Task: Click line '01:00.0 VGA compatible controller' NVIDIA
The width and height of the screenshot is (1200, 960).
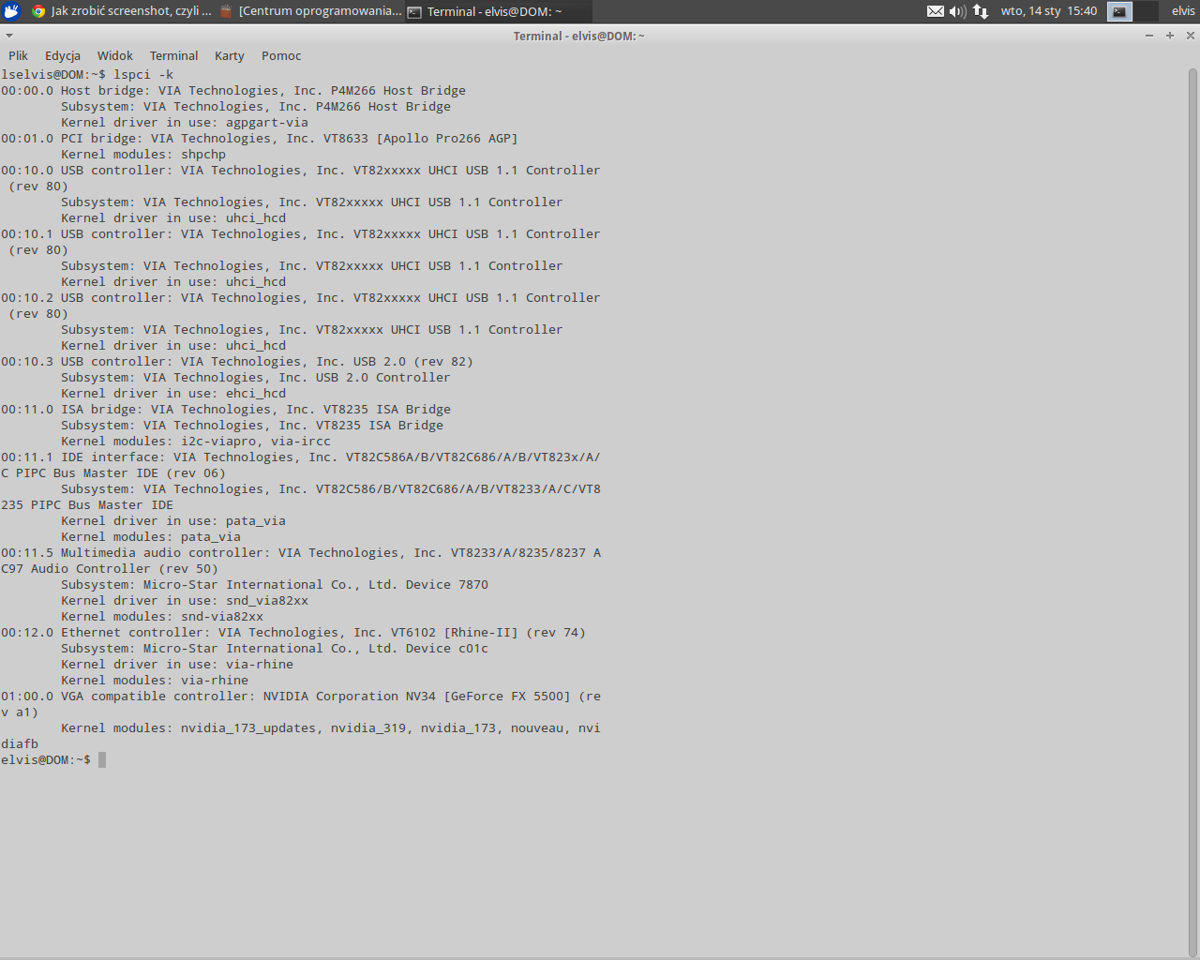Action: point(301,696)
